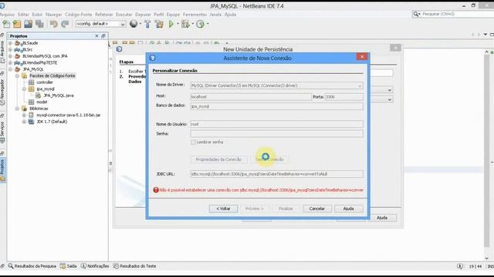Expand BLVendasMySQL com JPA node
The image size is (494, 277).
(10, 56)
